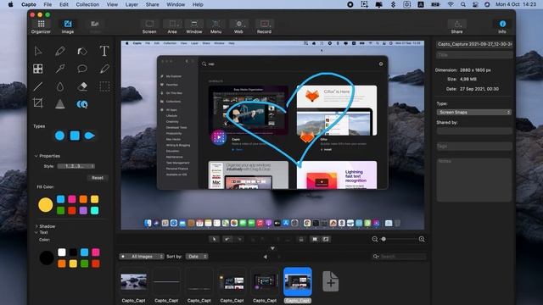543x305 pixels.
Task: Open the Sort by Date dropdown
Action: coord(197,257)
